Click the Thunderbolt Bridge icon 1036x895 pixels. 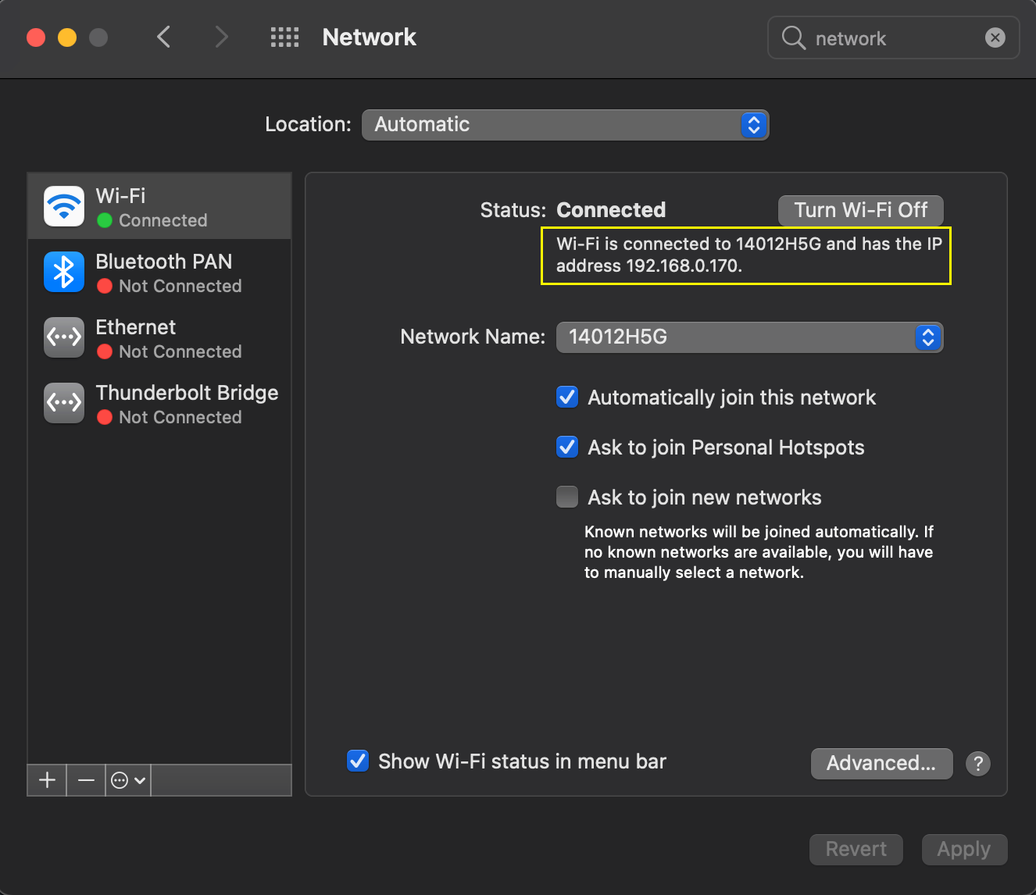(64, 403)
